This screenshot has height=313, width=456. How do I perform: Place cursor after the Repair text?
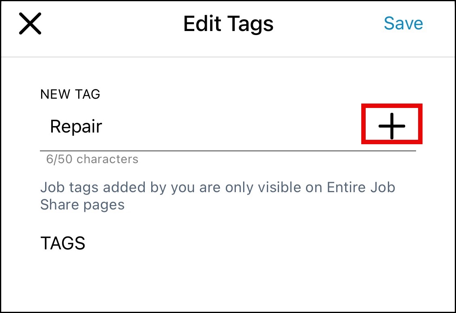(x=103, y=126)
